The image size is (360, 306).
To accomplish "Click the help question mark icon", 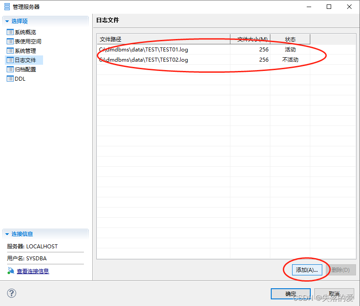I will click(x=12, y=293).
